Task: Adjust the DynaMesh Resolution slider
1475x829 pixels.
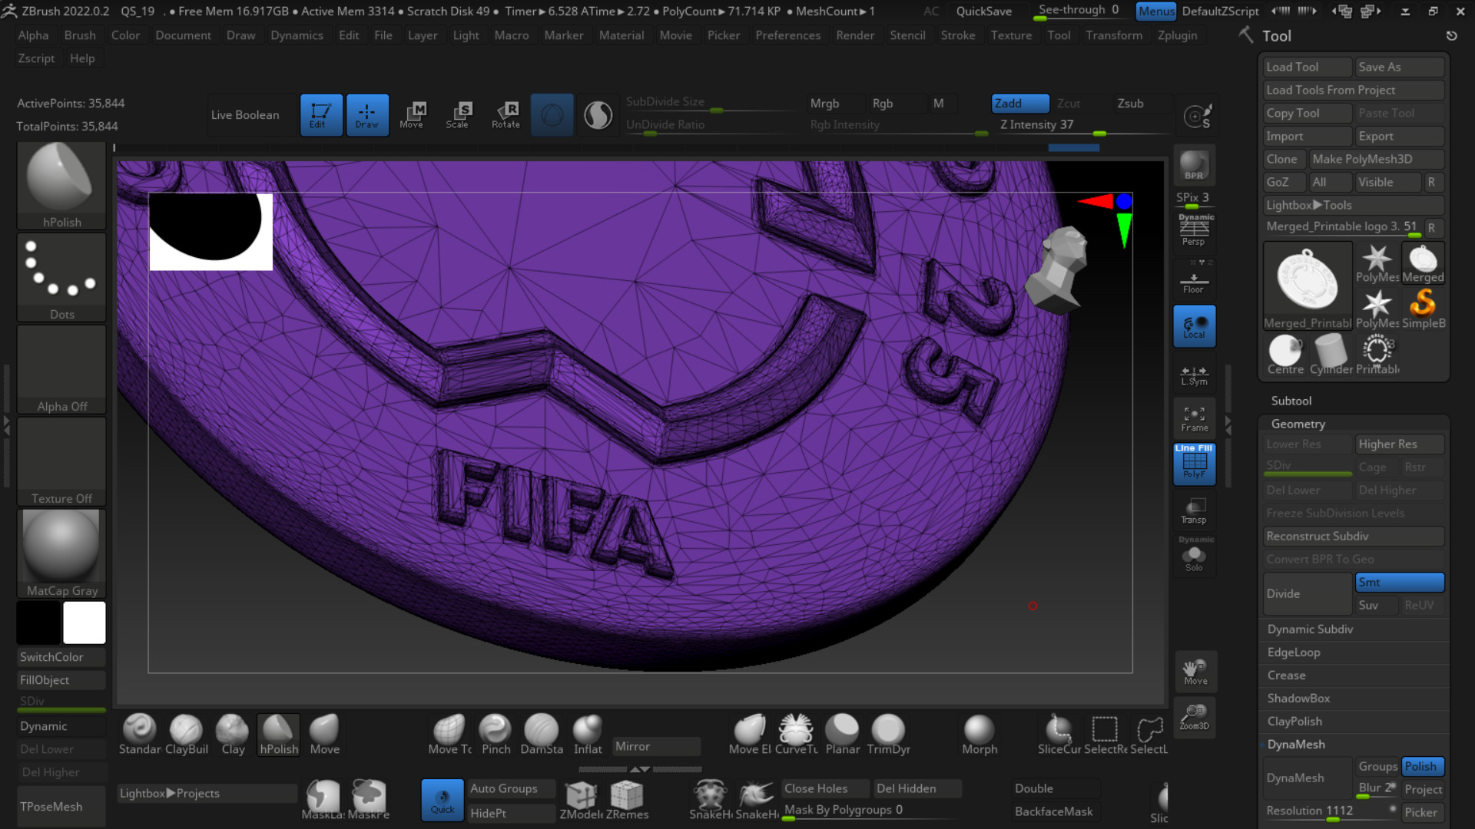Action: [1331, 811]
